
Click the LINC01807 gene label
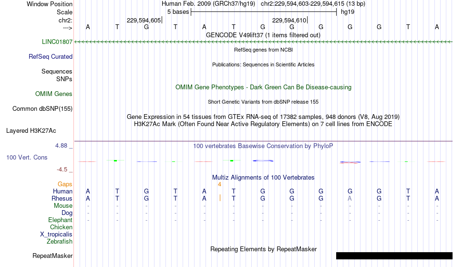57,42
